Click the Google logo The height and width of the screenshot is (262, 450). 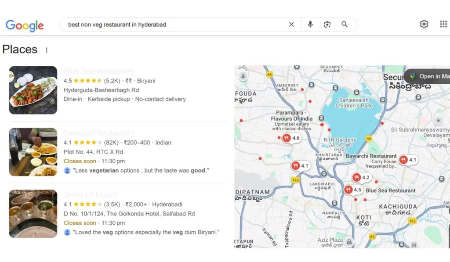(25, 25)
